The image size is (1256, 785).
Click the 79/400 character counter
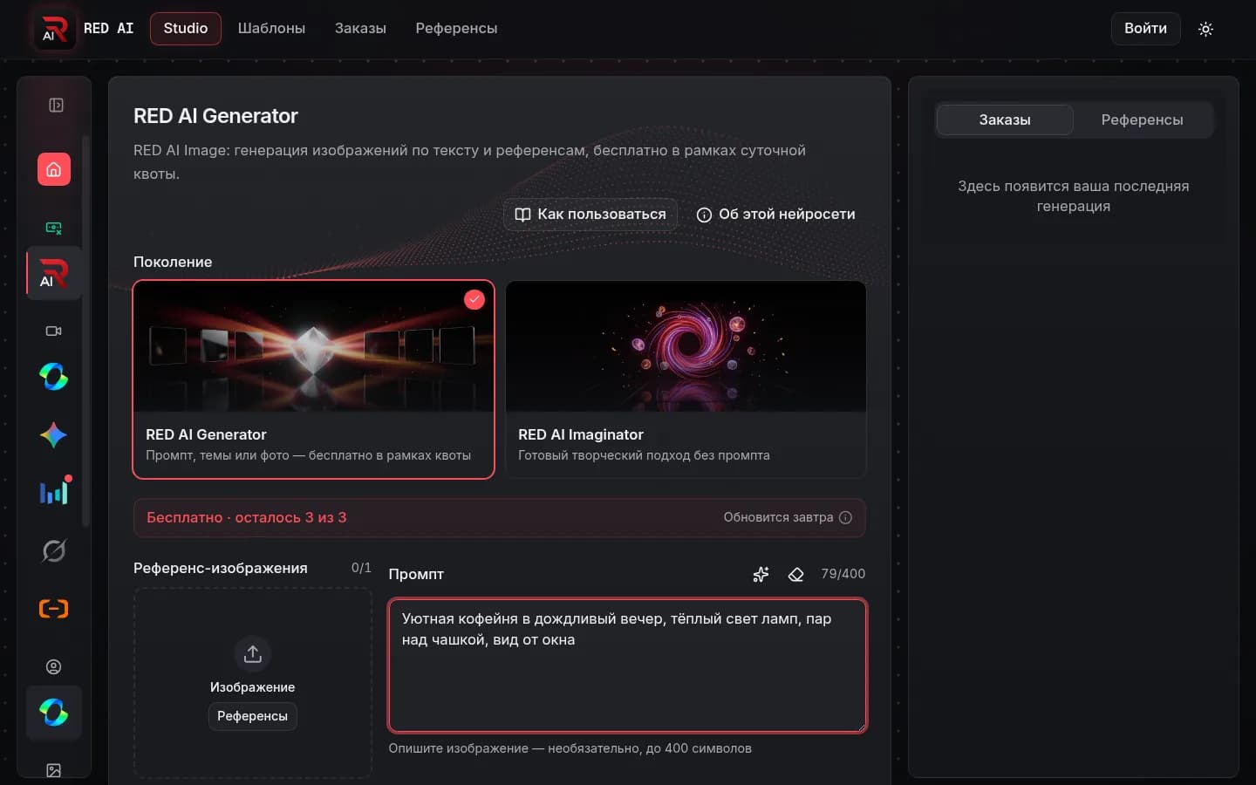[843, 574]
